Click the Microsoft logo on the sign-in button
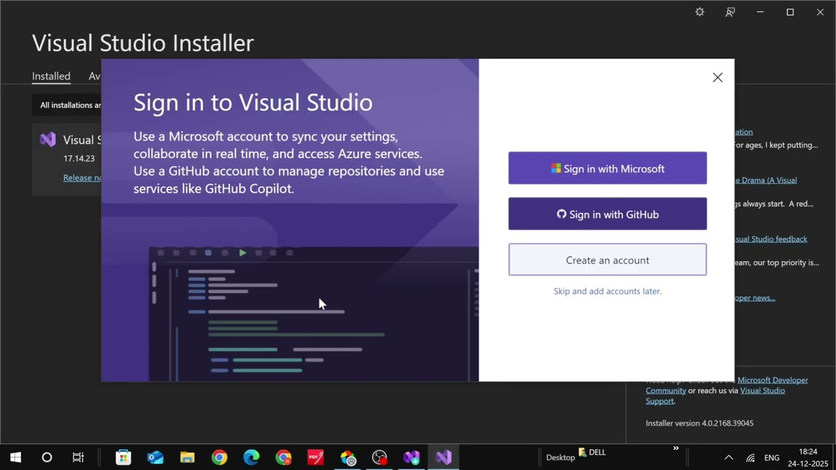 pos(556,168)
